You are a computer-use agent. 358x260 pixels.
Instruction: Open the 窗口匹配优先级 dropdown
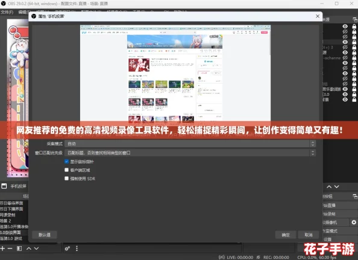pos(190,153)
